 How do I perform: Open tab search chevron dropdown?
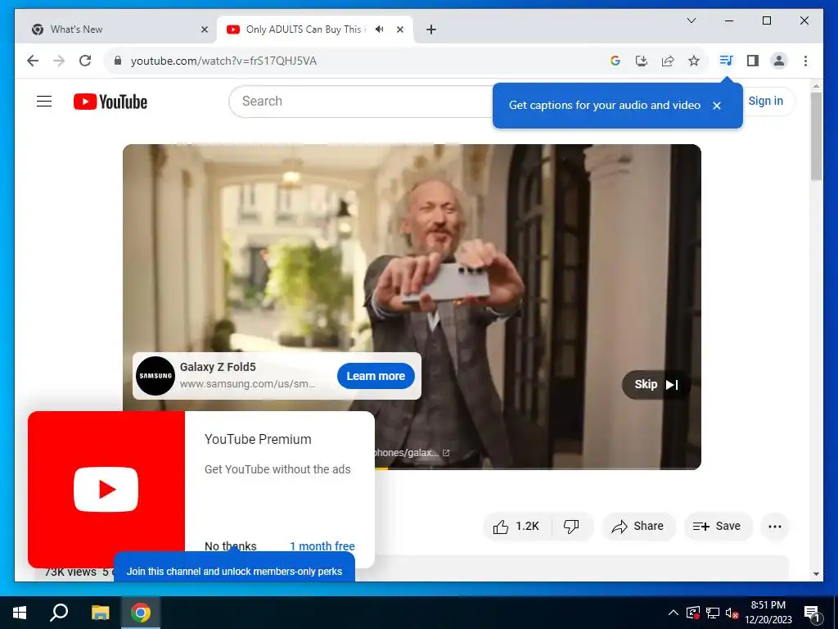click(x=691, y=20)
